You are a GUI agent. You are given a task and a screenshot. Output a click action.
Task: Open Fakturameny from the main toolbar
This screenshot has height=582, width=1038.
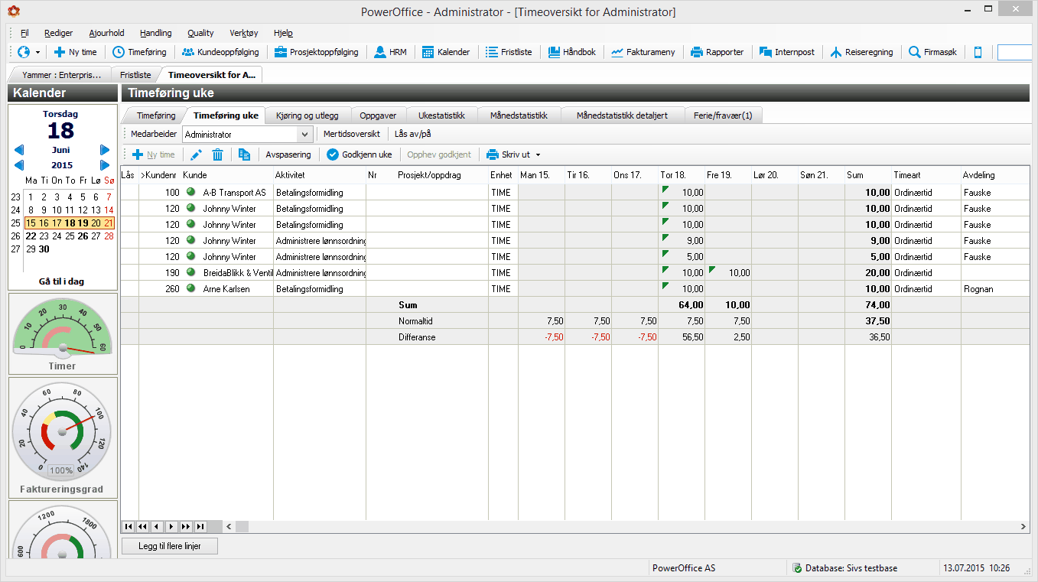[643, 52]
